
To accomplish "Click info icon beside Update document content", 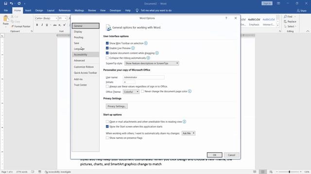I will (157, 53).
